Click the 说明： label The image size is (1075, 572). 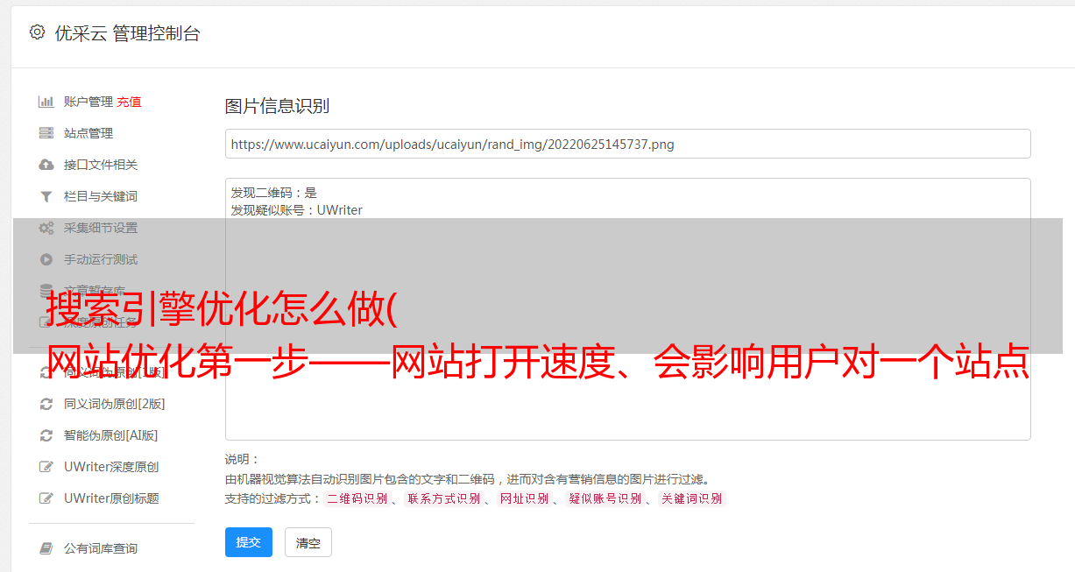(243, 459)
